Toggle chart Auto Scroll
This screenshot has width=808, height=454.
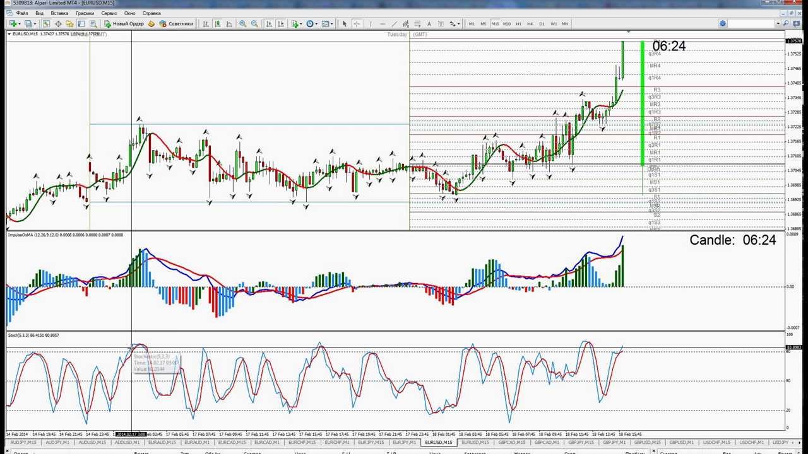pyautogui.click(x=269, y=24)
